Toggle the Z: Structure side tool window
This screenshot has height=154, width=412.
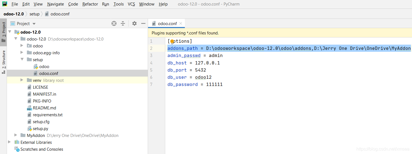[4, 62]
